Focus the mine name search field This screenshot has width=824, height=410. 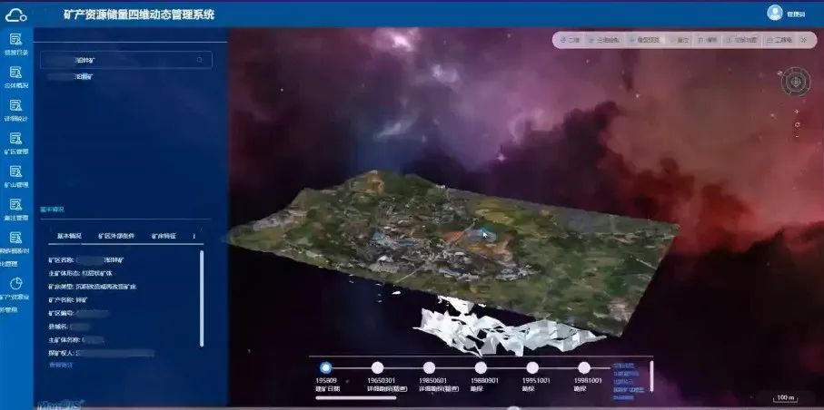(x=126, y=60)
